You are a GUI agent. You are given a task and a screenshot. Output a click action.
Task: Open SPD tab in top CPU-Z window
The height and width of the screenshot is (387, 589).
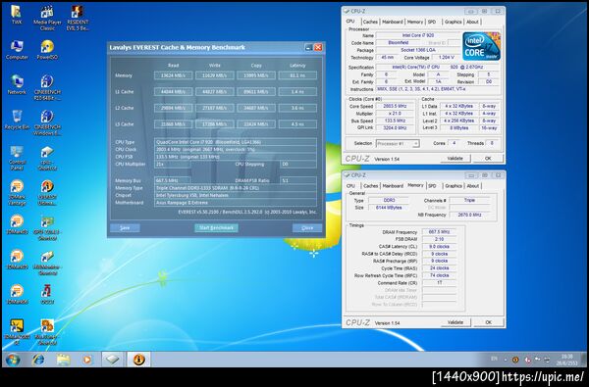click(x=432, y=23)
